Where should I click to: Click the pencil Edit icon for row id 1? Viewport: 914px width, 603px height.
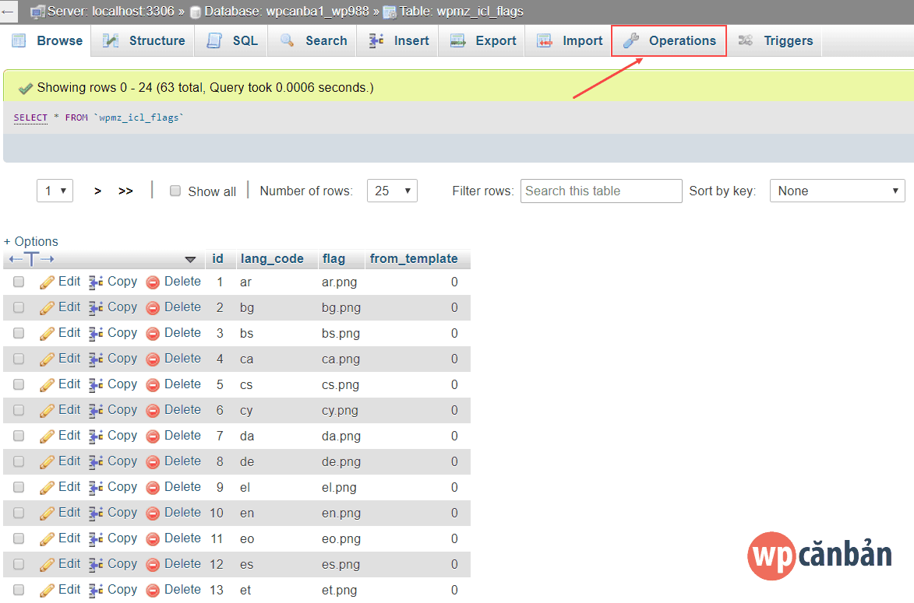[45, 281]
